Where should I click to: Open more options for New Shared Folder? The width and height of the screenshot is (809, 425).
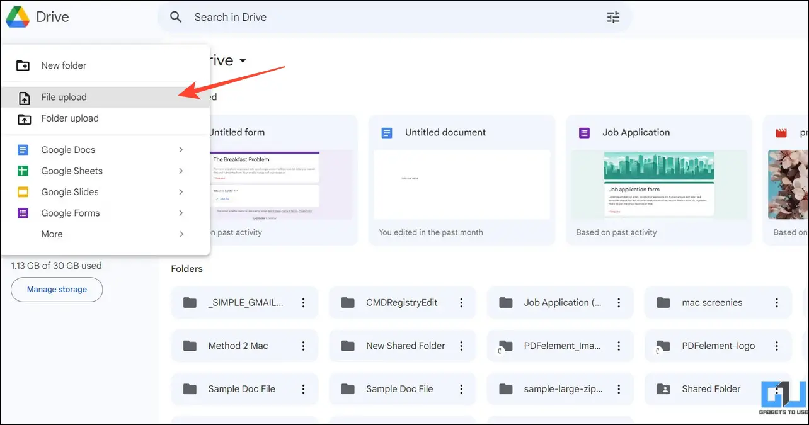[x=461, y=346]
